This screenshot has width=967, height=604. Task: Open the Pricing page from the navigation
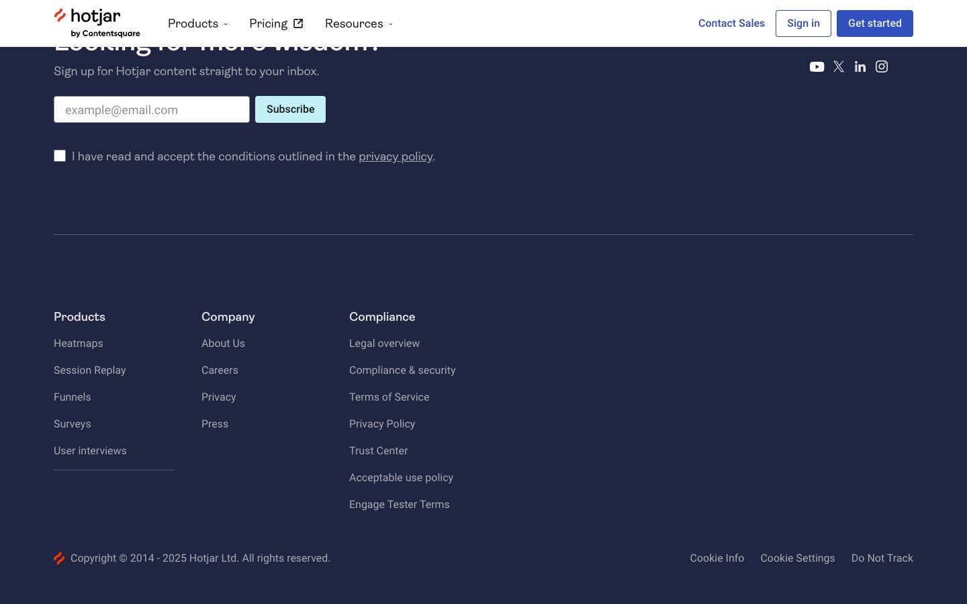point(269,23)
